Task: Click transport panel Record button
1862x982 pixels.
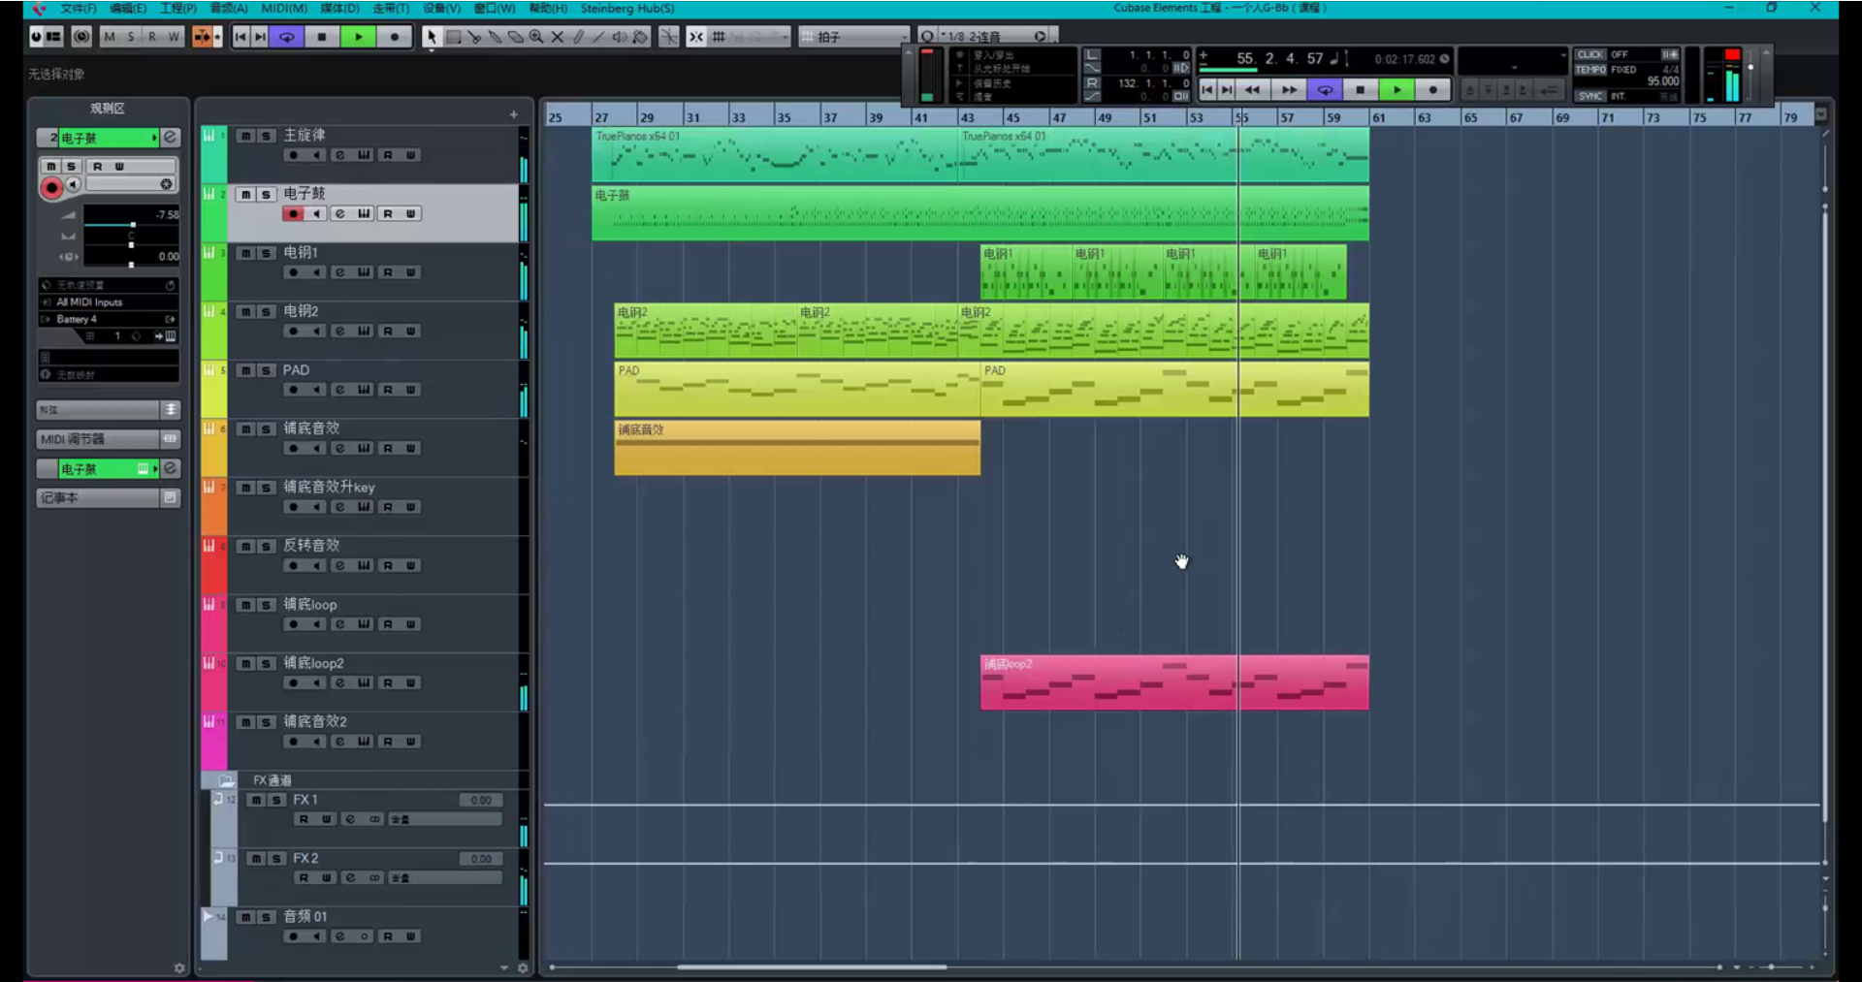Action: point(1432,90)
